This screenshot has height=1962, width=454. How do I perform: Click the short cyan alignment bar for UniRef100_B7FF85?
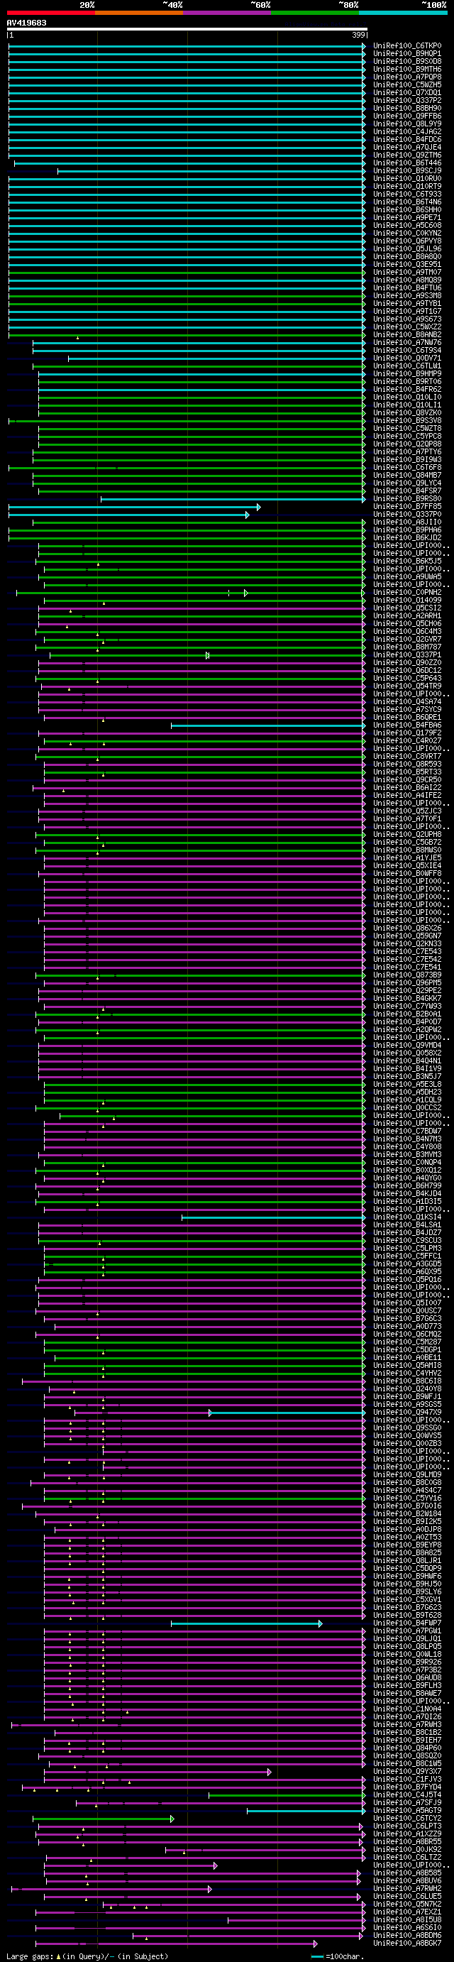tap(134, 507)
